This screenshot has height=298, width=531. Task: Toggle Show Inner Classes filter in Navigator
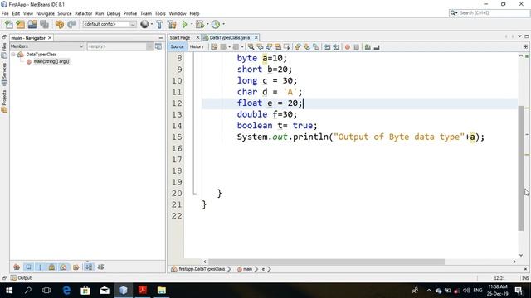pyautogui.click(x=63, y=267)
